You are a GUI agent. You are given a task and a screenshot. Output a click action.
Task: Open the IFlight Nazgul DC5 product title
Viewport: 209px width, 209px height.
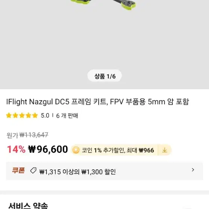pos(98,102)
